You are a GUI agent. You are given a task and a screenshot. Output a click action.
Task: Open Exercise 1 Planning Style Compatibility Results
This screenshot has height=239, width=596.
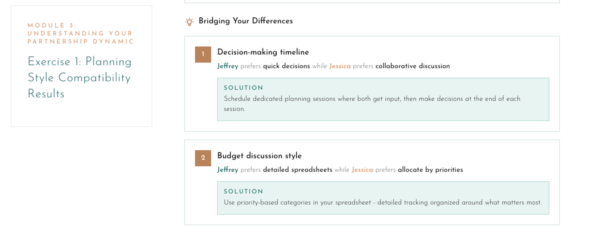[80, 78]
